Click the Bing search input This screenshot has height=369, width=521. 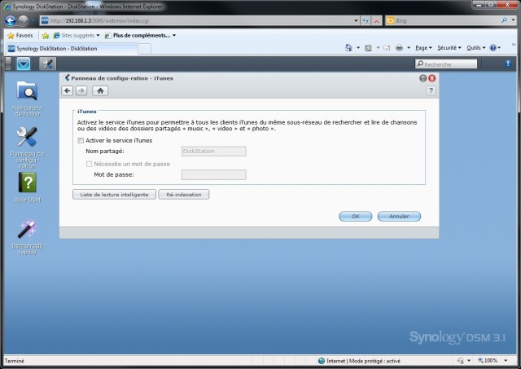(x=447, y=20)
